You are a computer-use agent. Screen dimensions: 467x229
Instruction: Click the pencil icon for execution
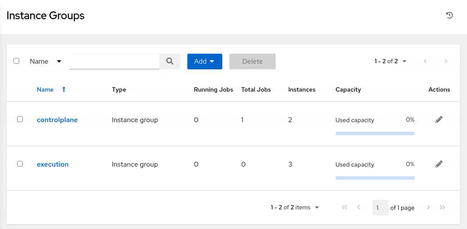(x=439, y=164)
